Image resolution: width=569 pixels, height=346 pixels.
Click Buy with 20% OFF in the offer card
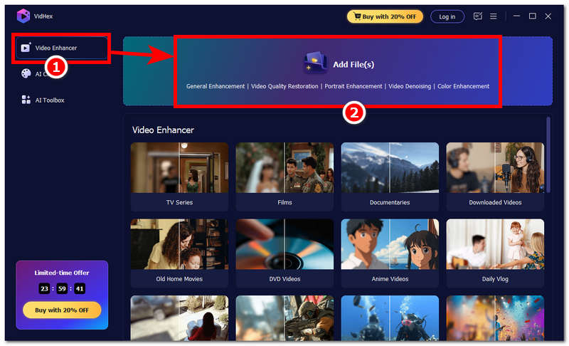coord(62,310)
